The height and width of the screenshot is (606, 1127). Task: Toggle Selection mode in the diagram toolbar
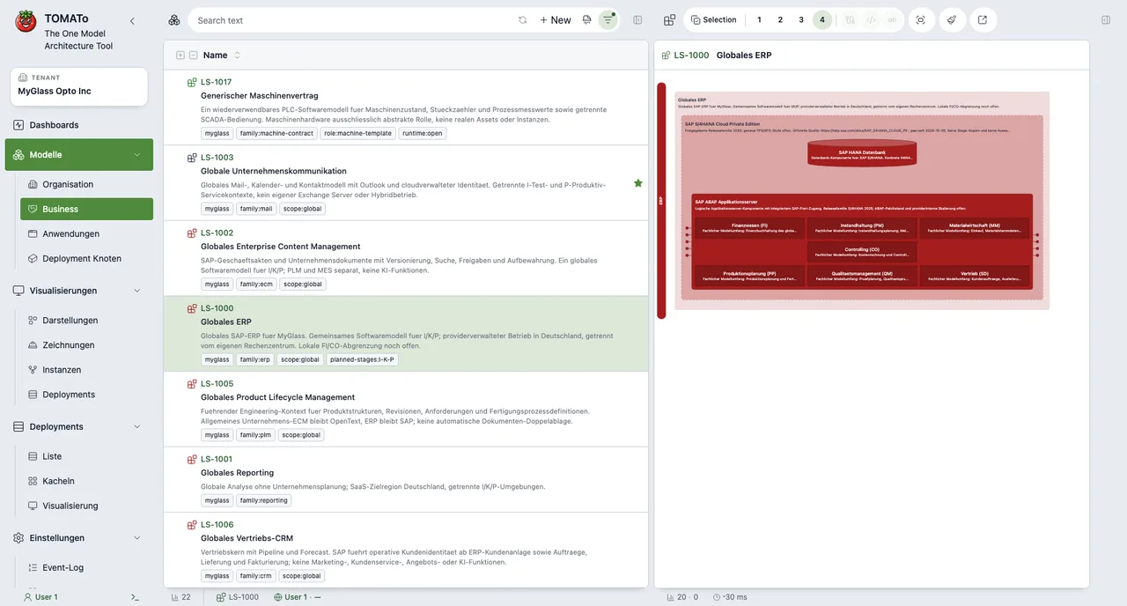713,20
